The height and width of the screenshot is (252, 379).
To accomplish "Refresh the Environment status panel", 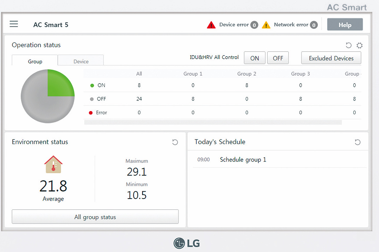I will 175,142.
